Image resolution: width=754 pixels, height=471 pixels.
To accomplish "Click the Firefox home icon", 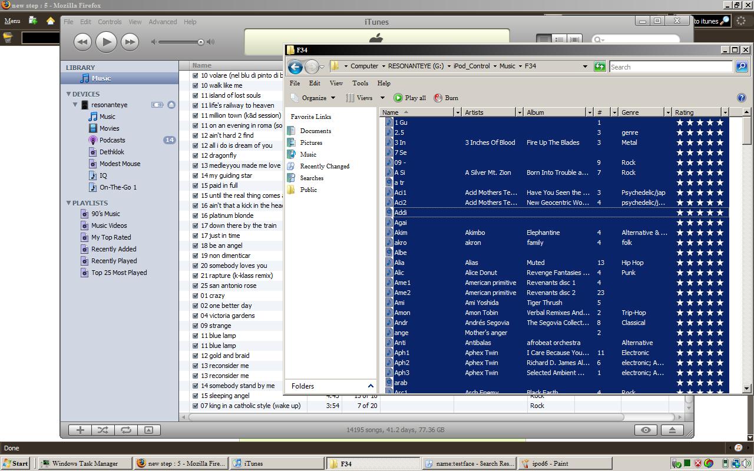I will pyautogui.click(x=51, y=21).
